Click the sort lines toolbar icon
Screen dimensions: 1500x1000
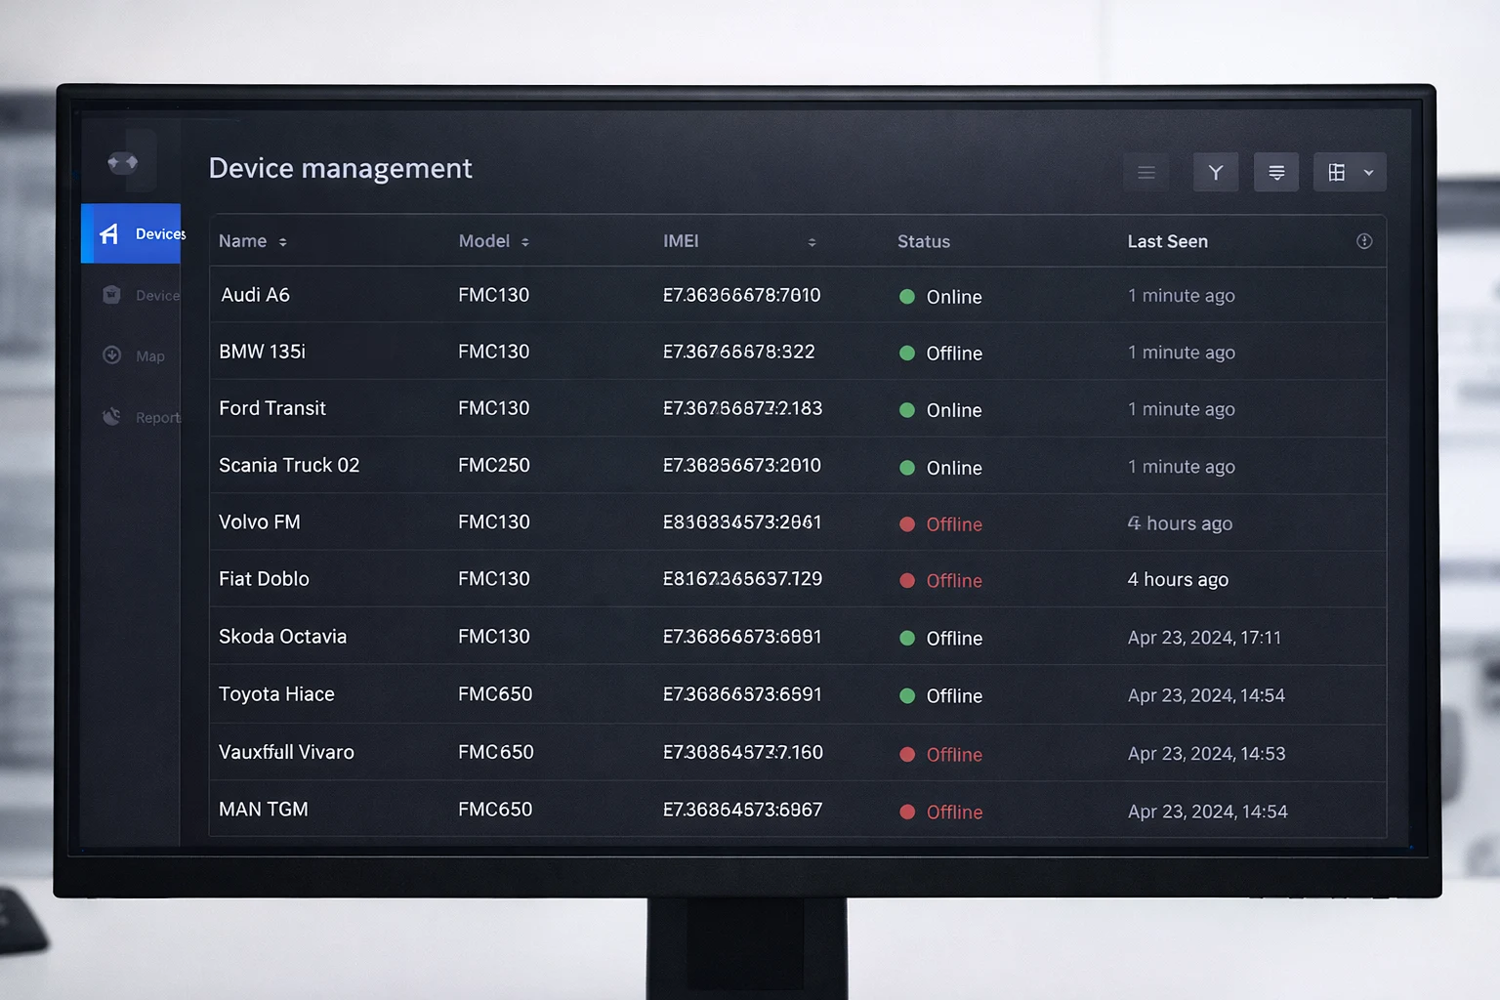(1276, 173)
